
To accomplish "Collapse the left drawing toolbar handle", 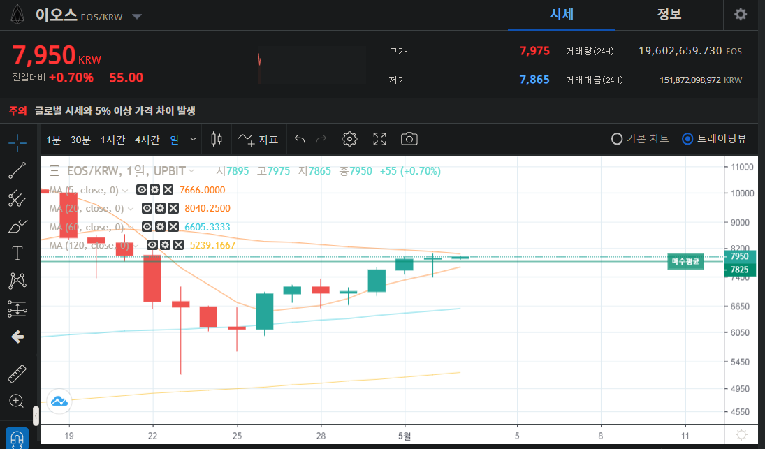I will point(36,416).
